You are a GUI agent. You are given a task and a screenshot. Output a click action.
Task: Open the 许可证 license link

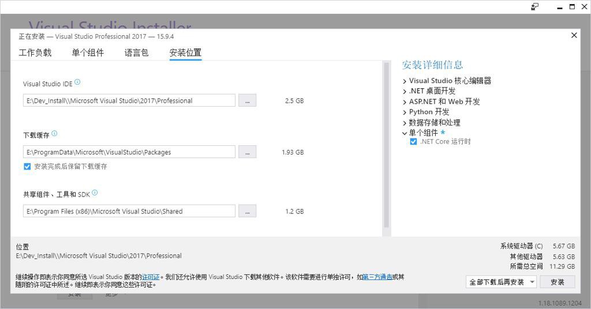(x=151, y=277)
